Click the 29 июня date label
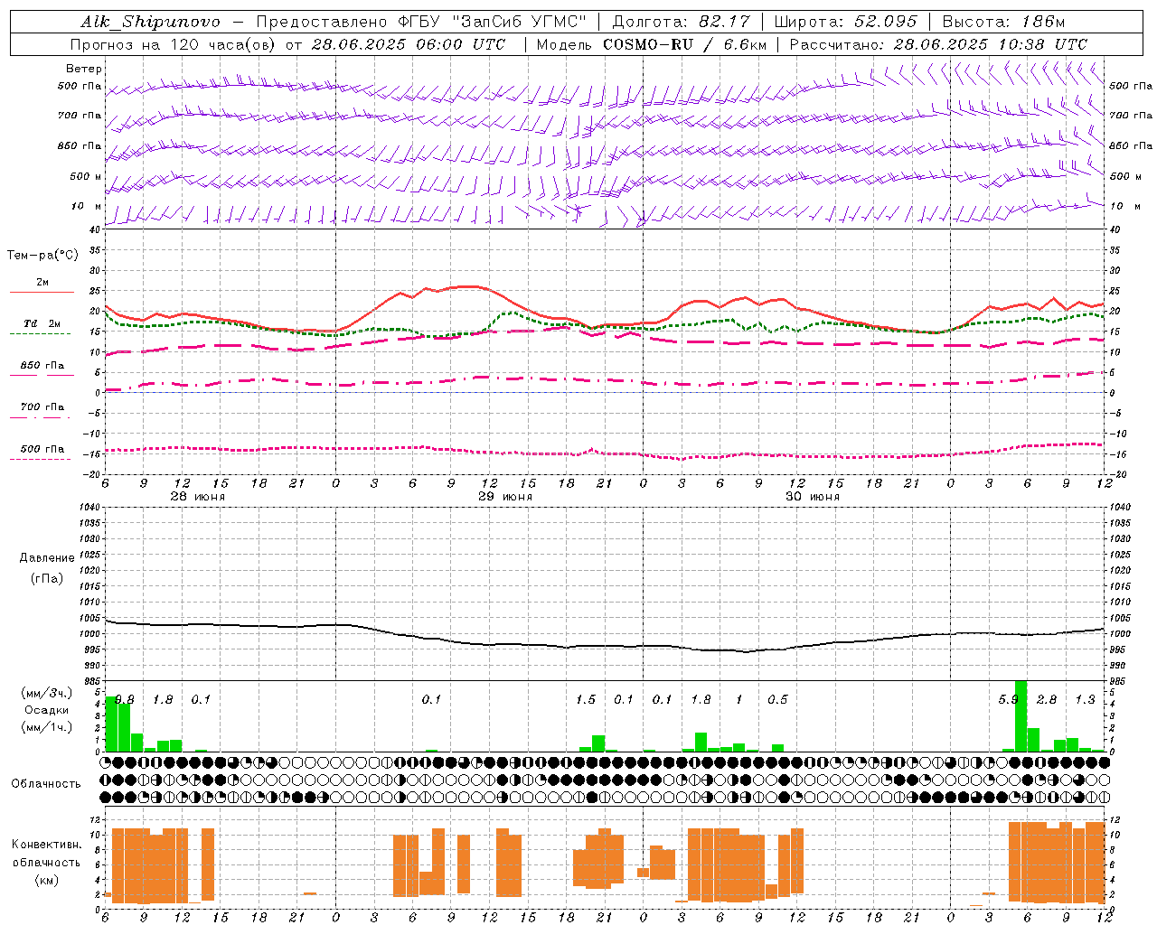1157x925 pixels. (505, 497)
